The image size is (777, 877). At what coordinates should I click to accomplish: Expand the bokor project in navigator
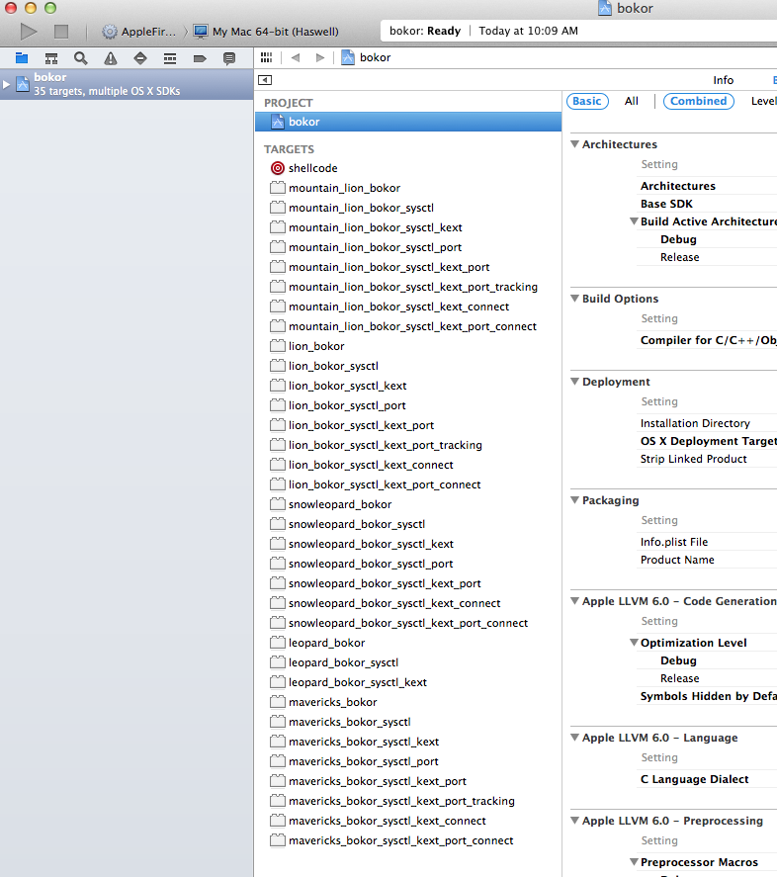click(x=7, y=84)
